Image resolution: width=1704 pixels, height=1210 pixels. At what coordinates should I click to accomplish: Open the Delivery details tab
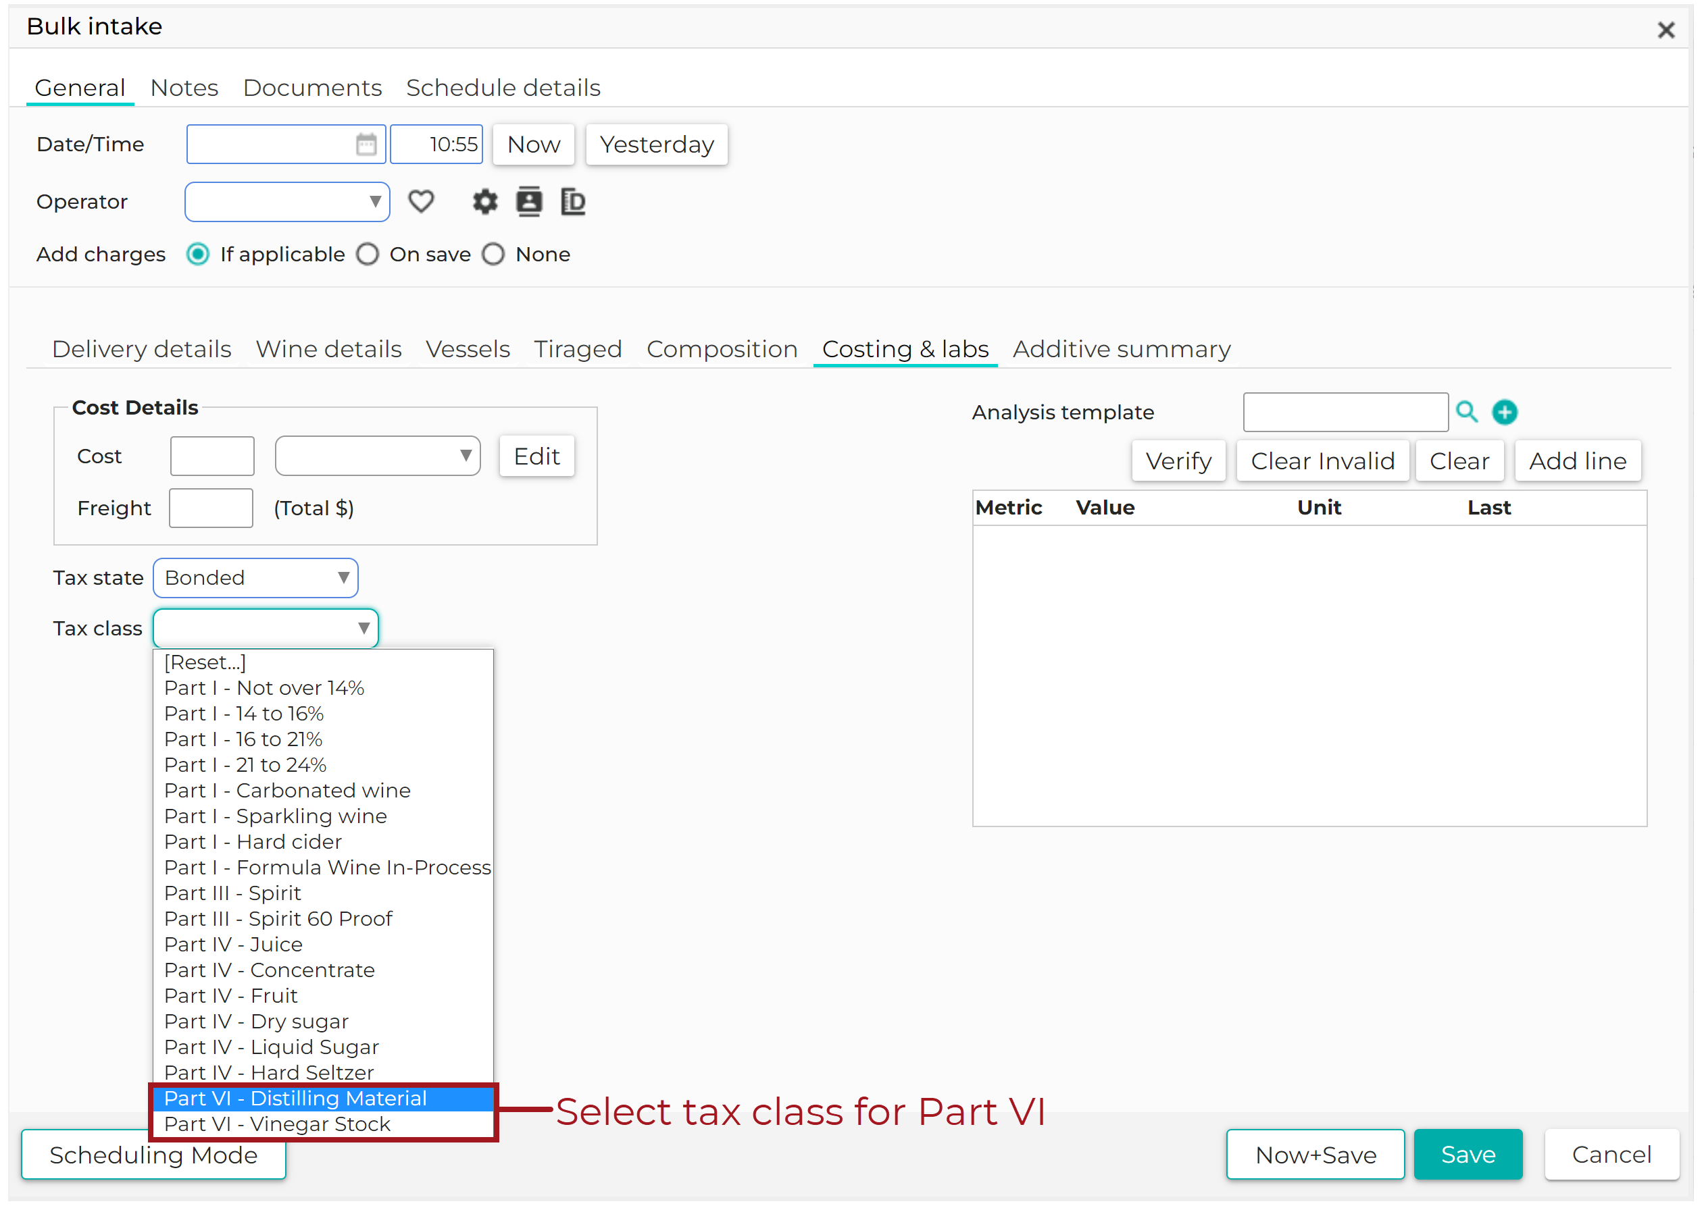pyautogui.click(x=142, y=350)
